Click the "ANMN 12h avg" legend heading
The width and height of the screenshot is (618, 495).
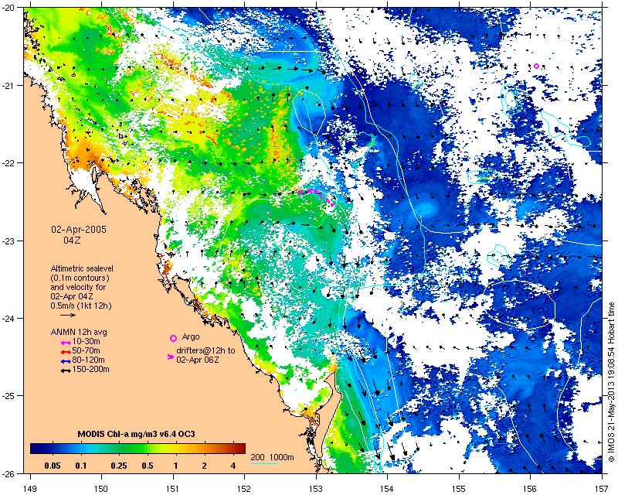click(x=79, y=332)
